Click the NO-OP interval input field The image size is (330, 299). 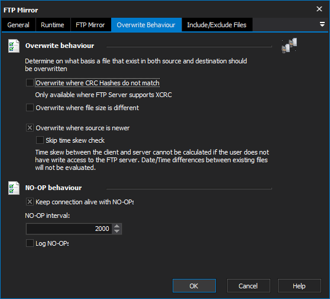click(x=69, y=229)
